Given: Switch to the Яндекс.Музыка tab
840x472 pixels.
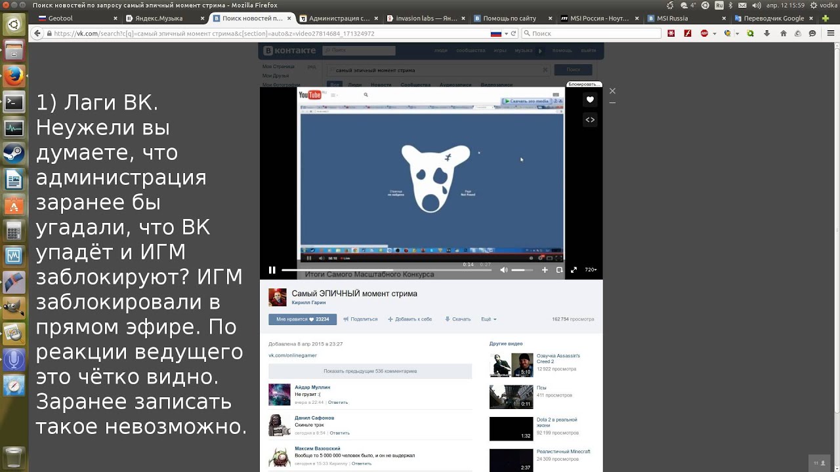Looking at the screenshot, I should pyautogui.click(x=165, y=18).
